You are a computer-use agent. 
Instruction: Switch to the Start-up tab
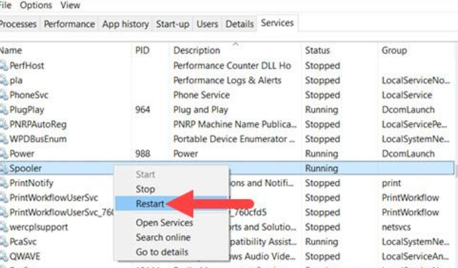point(172,24)
